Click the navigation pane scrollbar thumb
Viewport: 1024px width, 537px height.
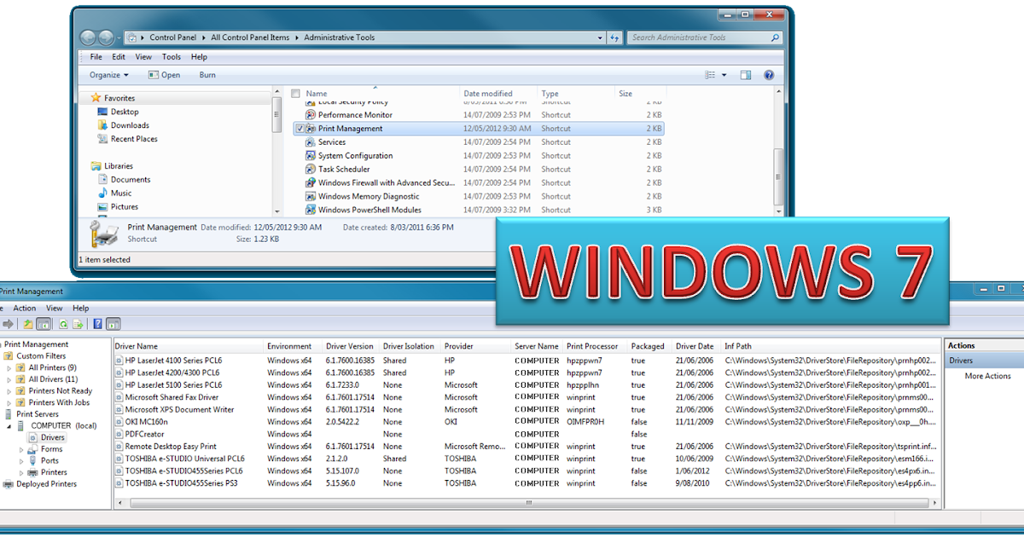pyautogui.click(x=276, y=115)
